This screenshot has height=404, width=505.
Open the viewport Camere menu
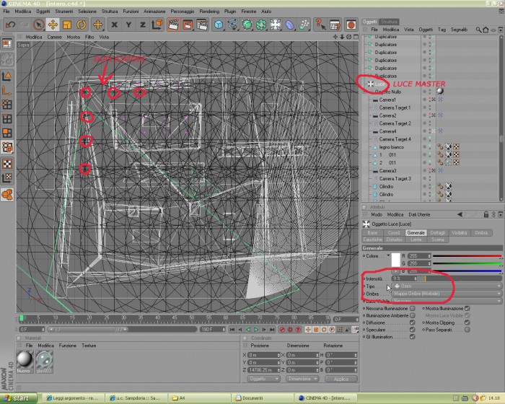click(54, 37)
